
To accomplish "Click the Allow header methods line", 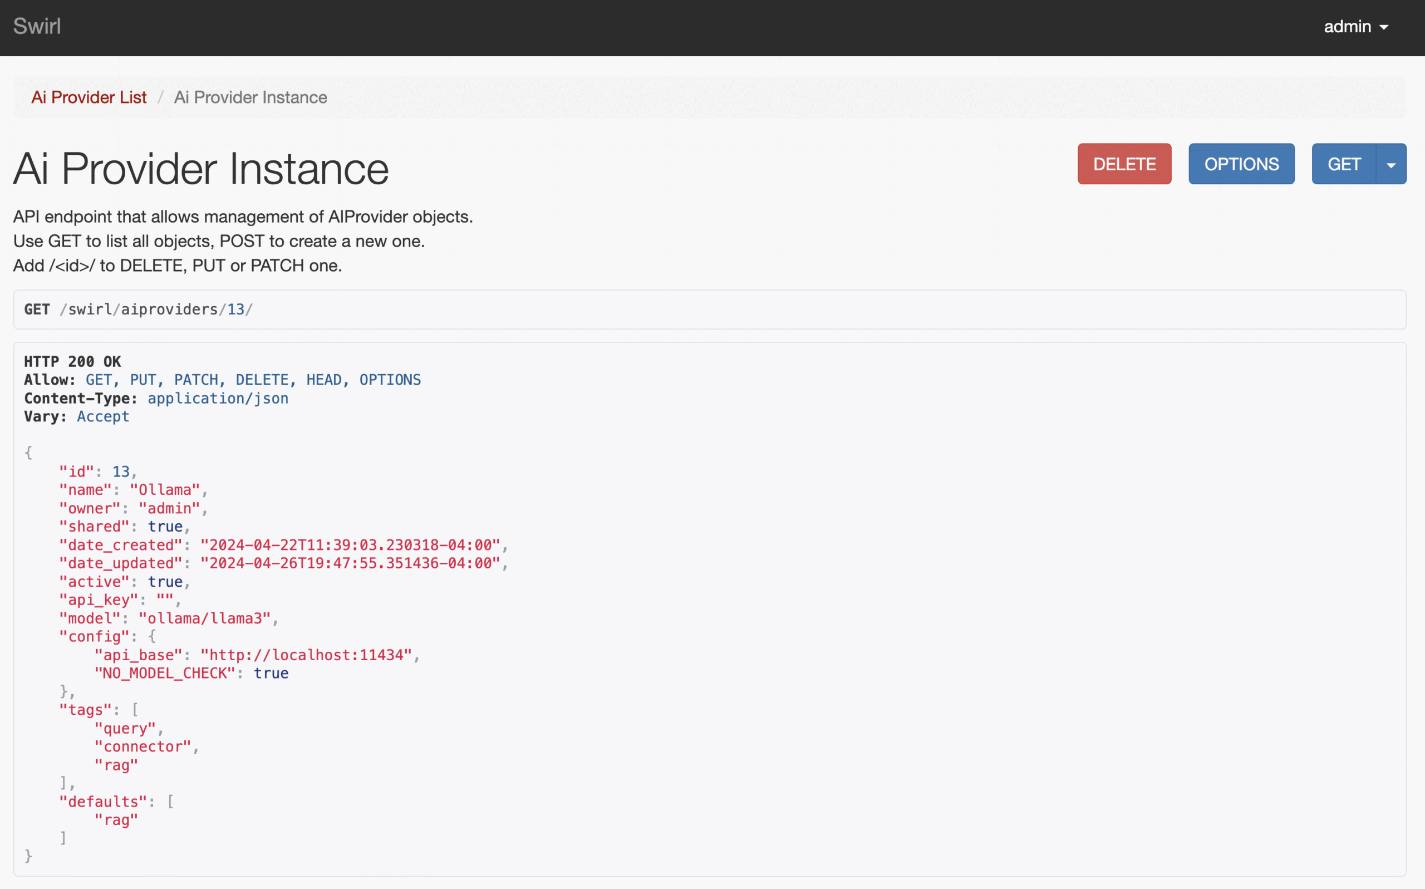I will (222, 380).
